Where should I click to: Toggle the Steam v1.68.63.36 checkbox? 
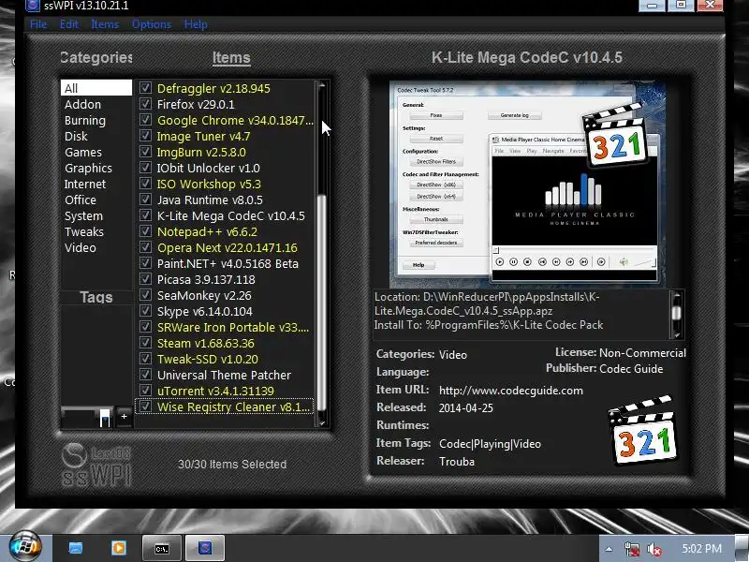[x=145, y=343]
